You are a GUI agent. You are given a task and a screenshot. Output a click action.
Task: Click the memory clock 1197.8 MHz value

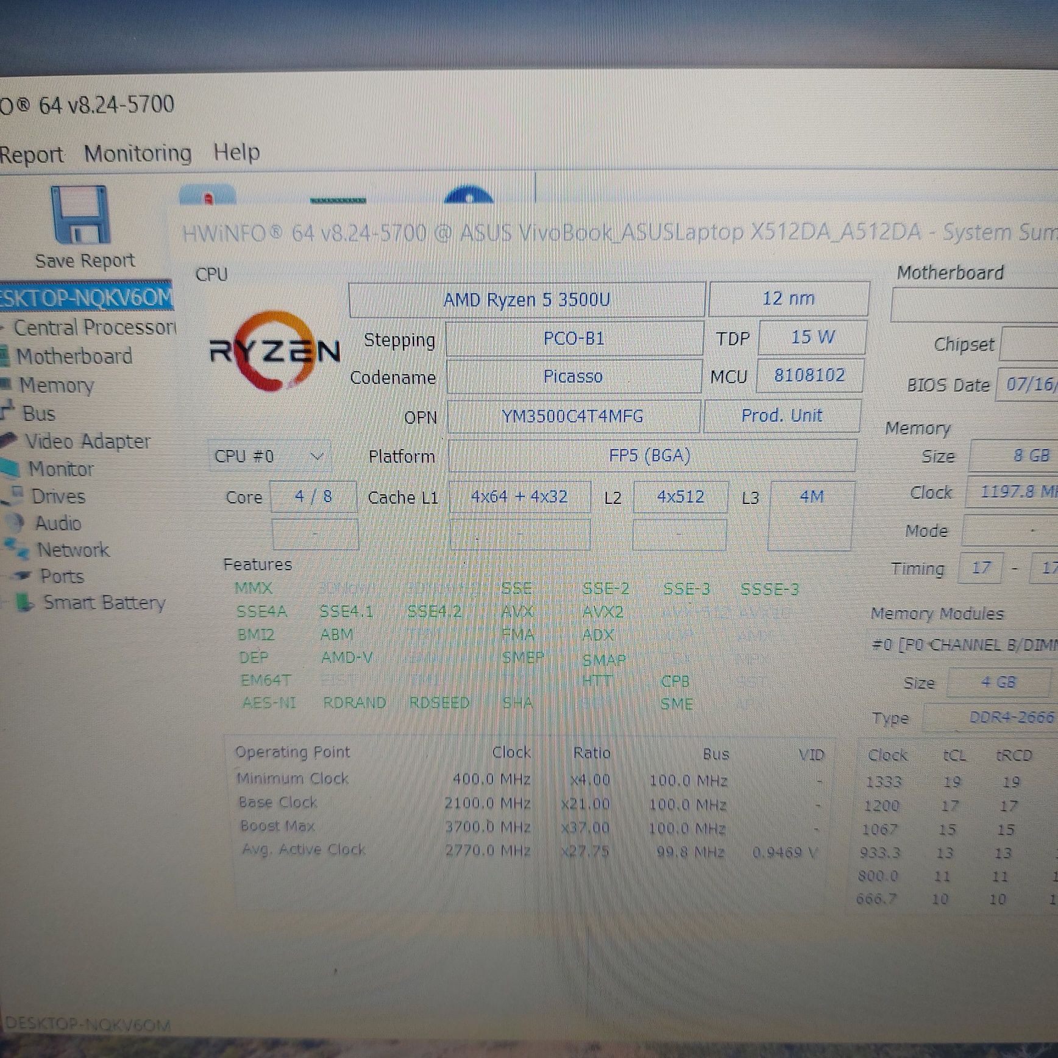pyautogui.click(x=1013, y=491)
